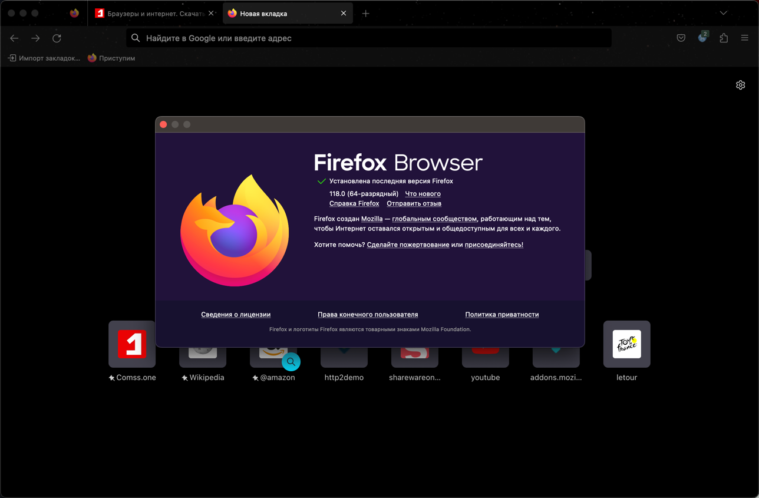The height and width of the screenshot is (498, 759).
Task: Click the http2demo shortcut label
Action: click(x=344, y=378)
